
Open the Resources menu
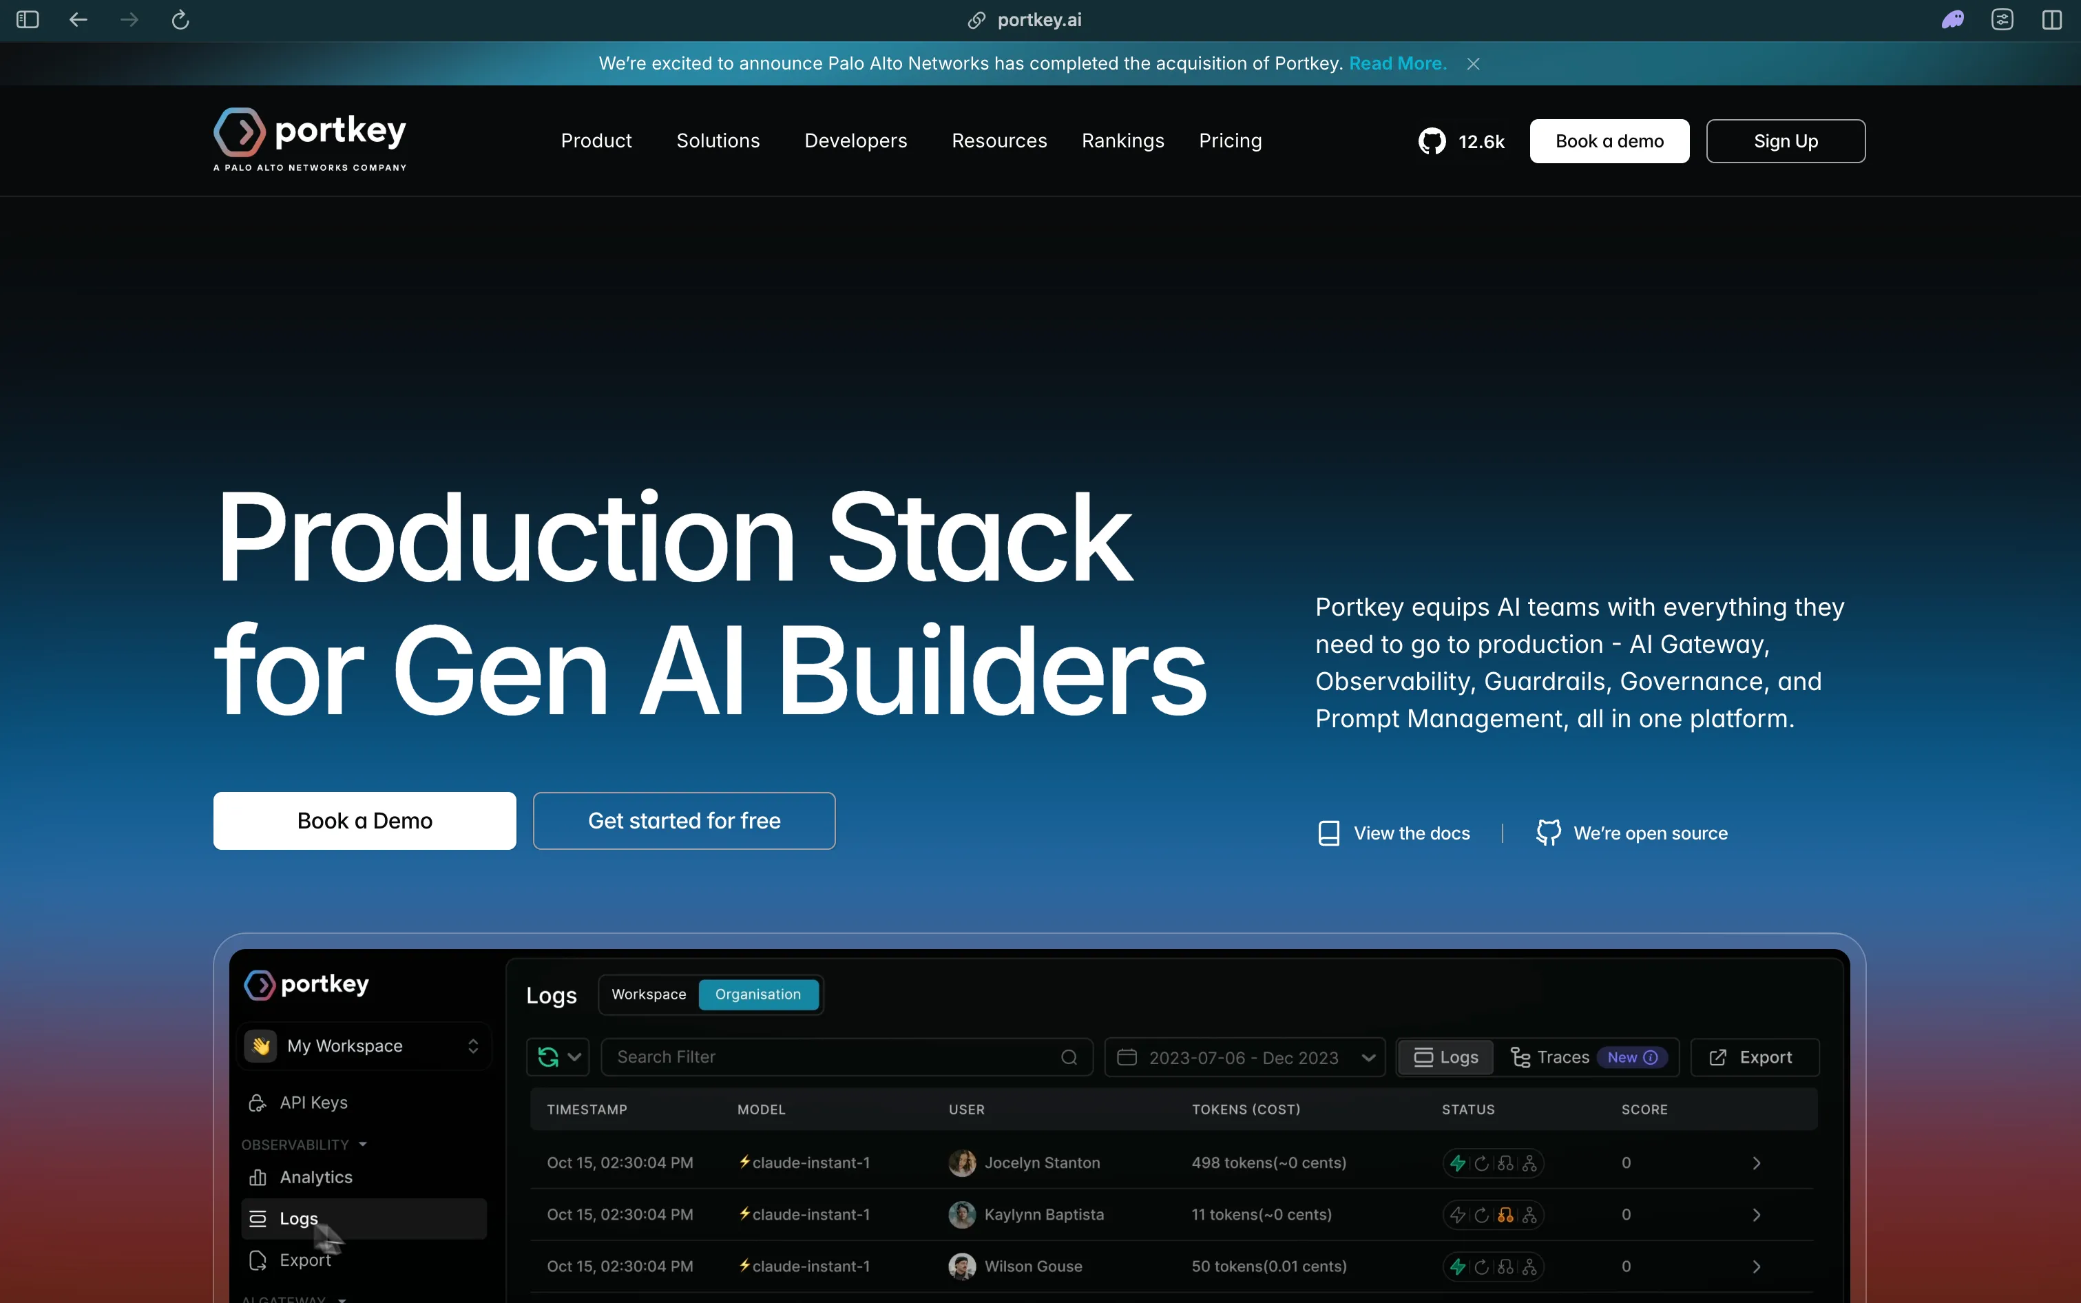(x=1000, y=140)
